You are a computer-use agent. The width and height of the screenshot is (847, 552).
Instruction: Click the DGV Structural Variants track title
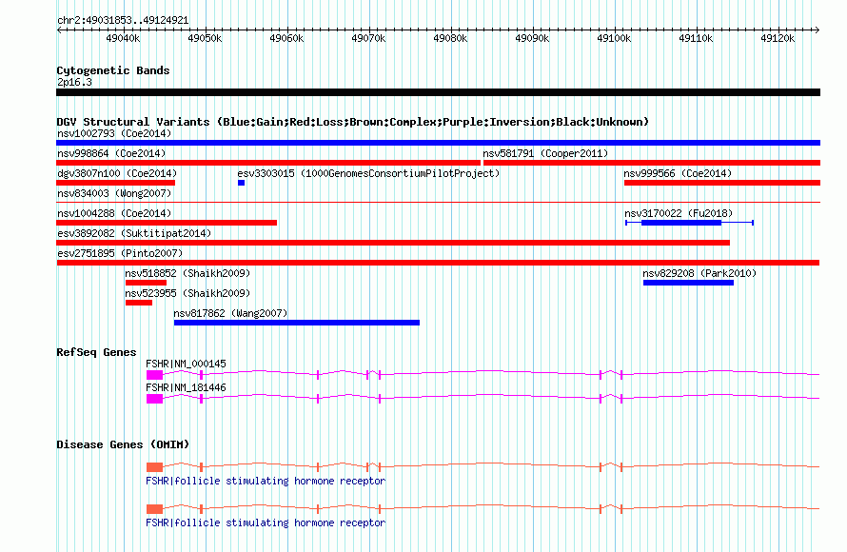(x=352, y=122)
